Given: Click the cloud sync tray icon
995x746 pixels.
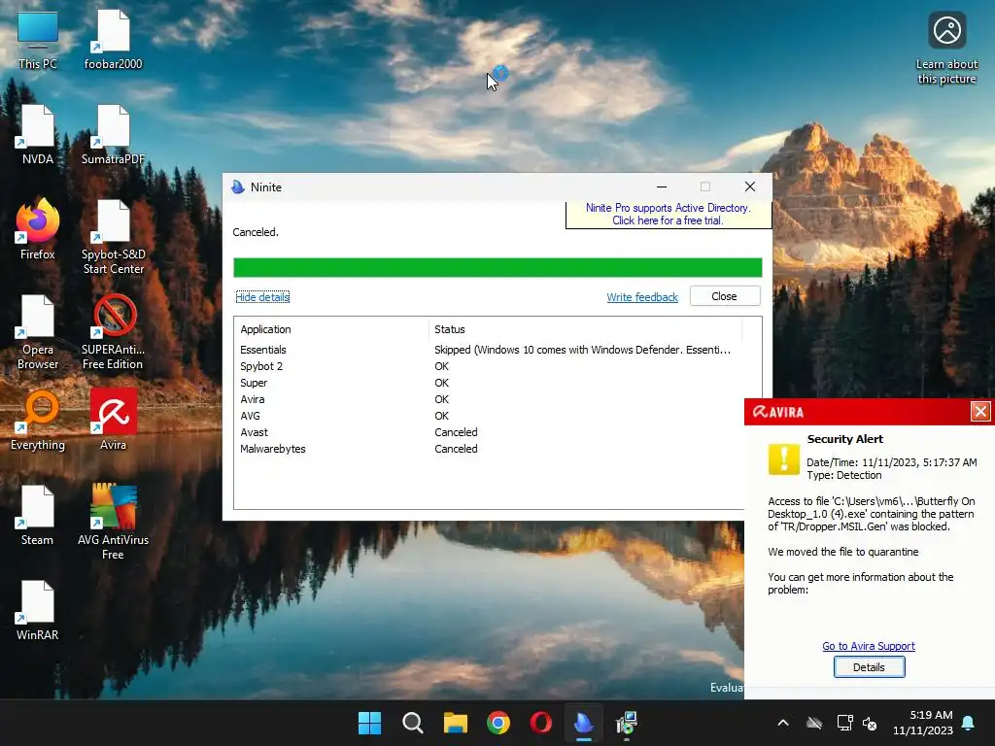Looking at the screenshot, I should point(814,723).
